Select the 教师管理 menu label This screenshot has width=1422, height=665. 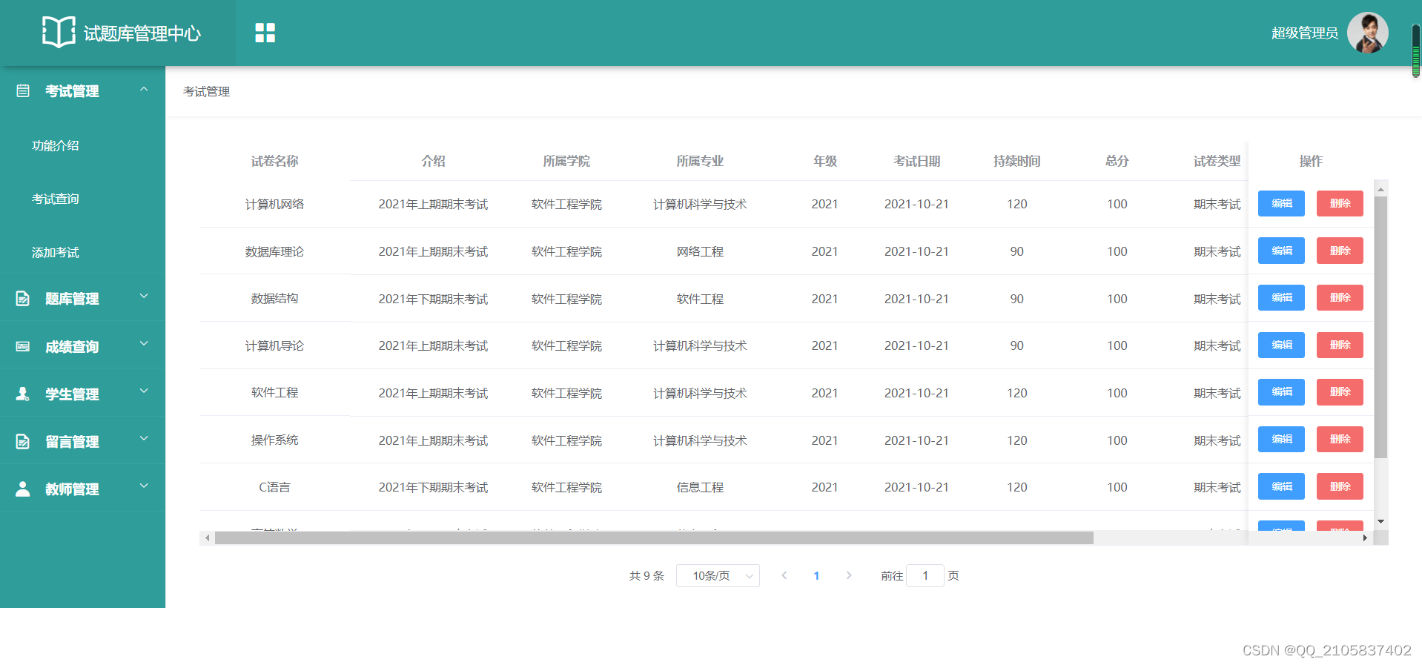pos(72,489)
